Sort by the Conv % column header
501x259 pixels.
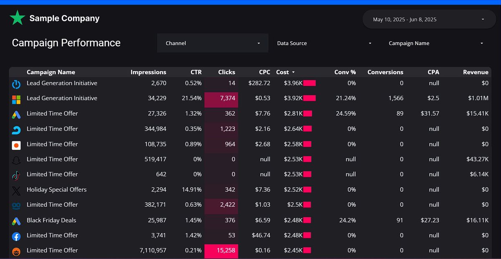point(345,72)
